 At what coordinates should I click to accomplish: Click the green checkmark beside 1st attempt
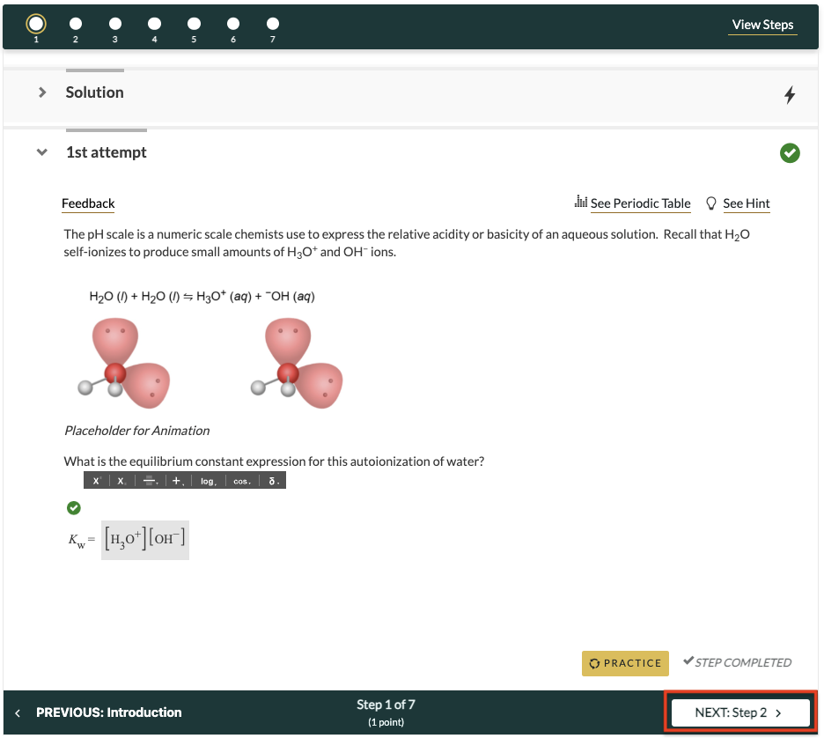point(790,153)
